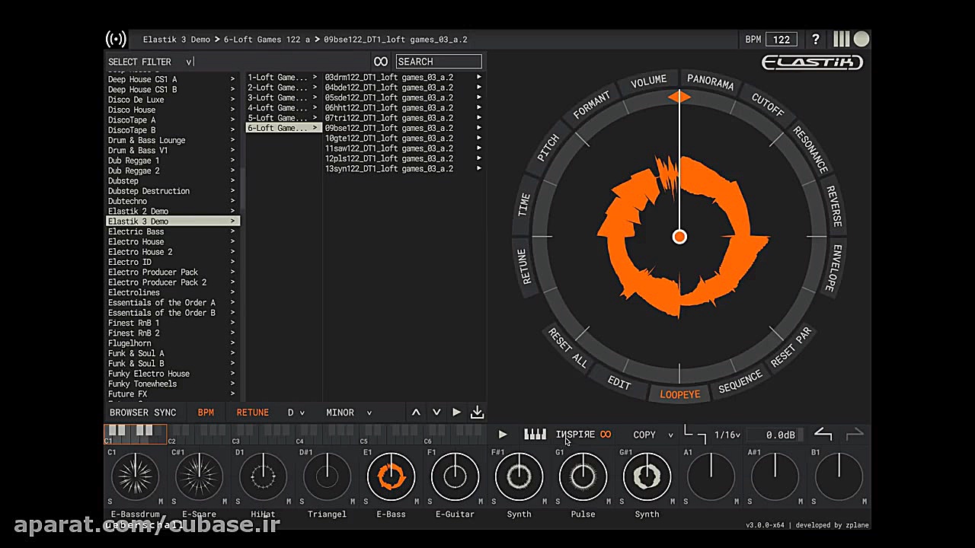Image resolution: width=975 pixels, height=548 pixels.
Task: Open the SELECT FILTER dropdown
Action: coord(151,62)
